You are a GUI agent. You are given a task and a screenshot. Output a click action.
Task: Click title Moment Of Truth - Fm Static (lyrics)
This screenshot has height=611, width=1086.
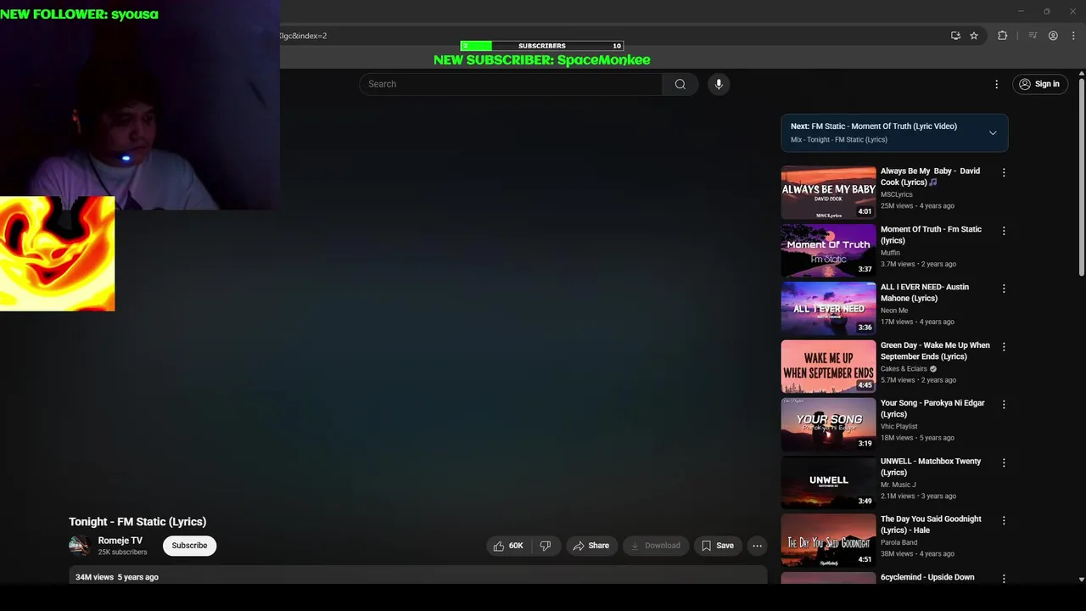point(931,235)
